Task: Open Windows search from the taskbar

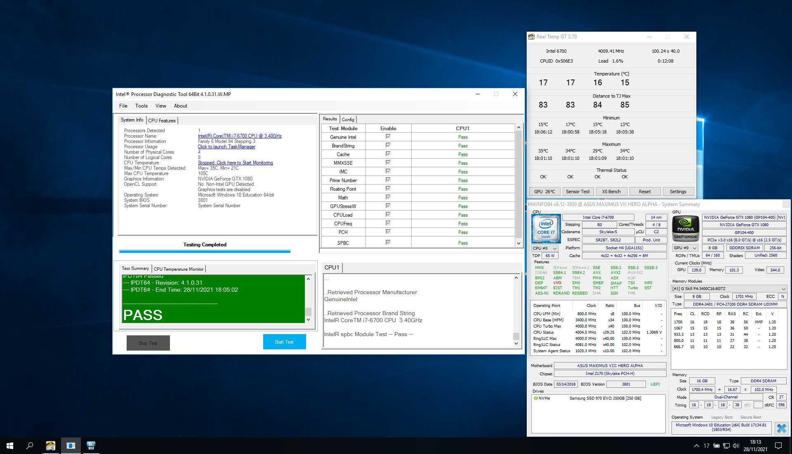Action: [30, 445]
